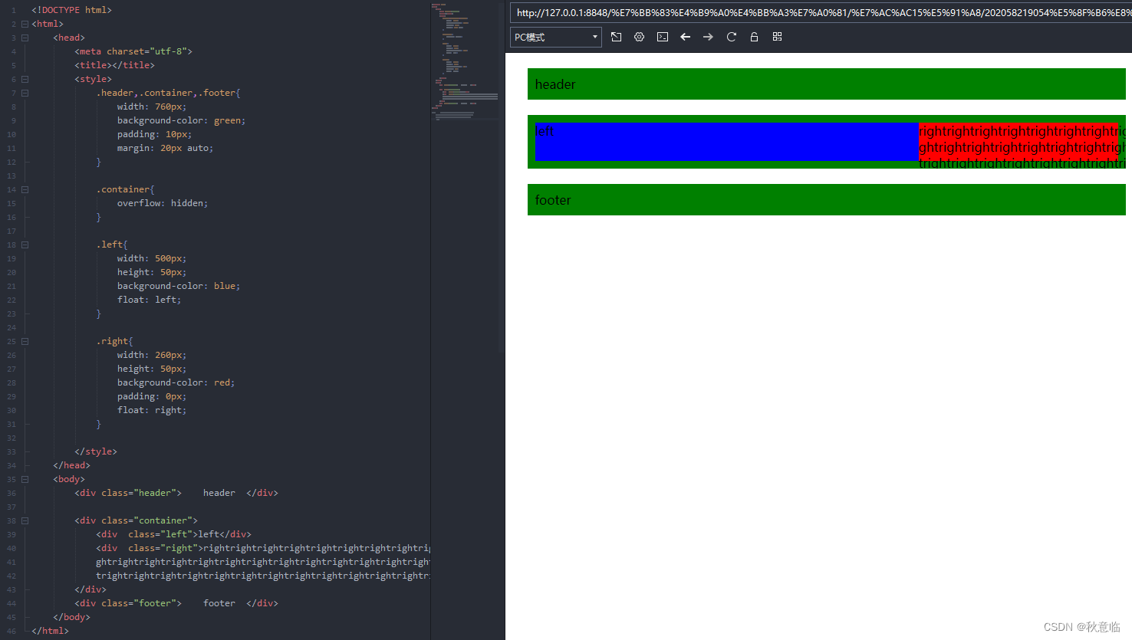Go back in the built-in browser
The image size is (1132, 640).
tap(686, 37)
